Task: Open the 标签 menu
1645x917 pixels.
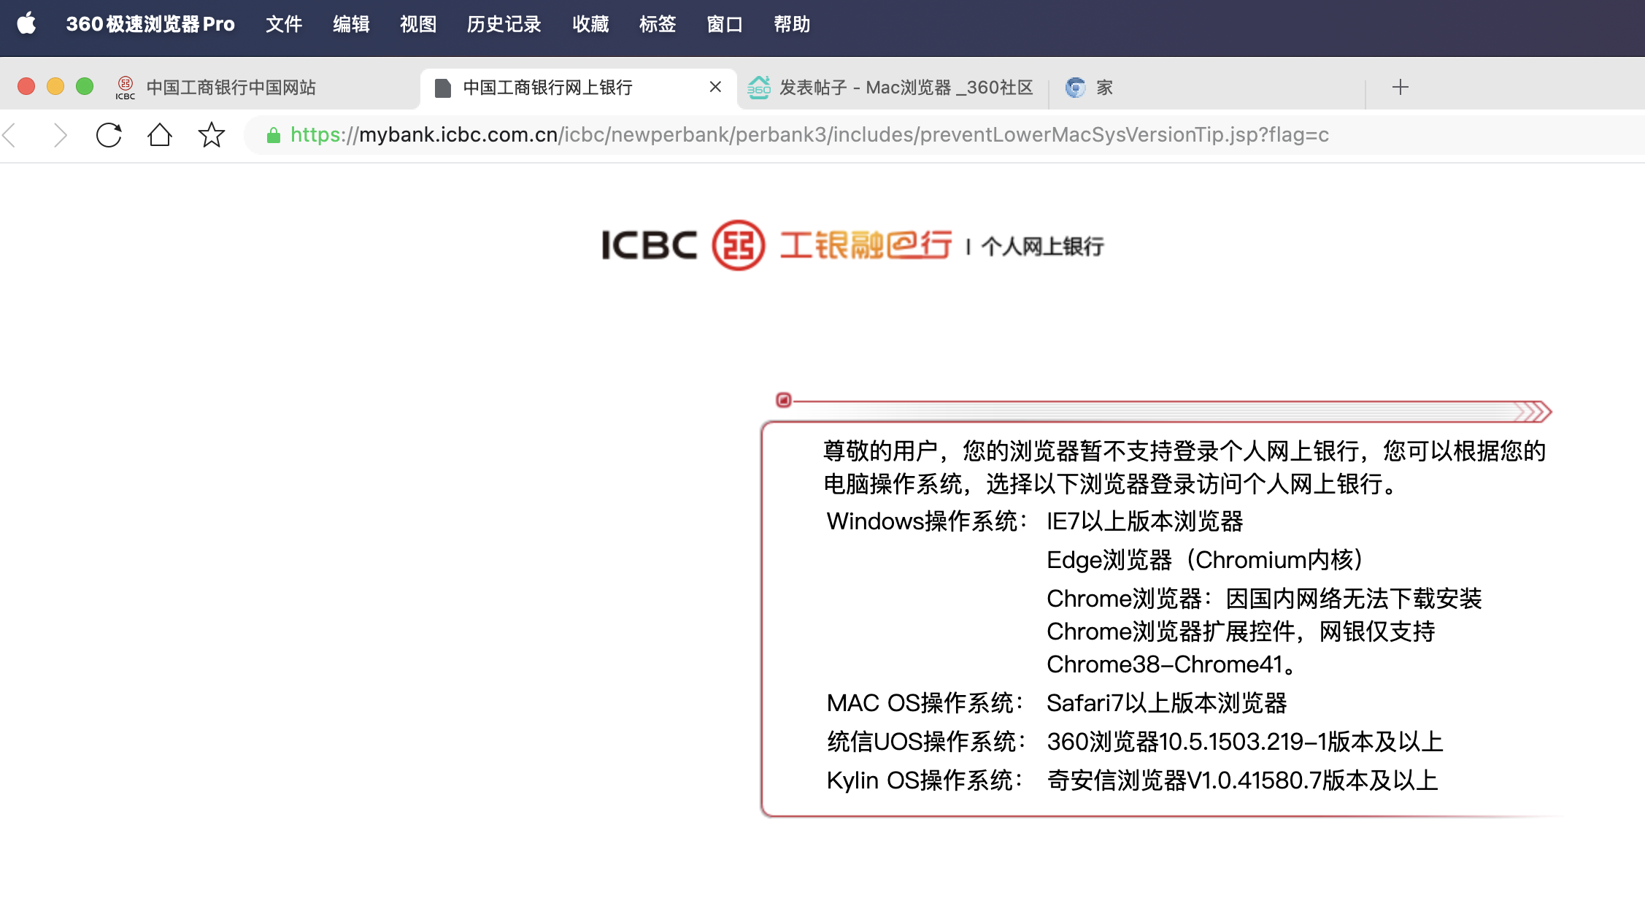Action: 658,24
